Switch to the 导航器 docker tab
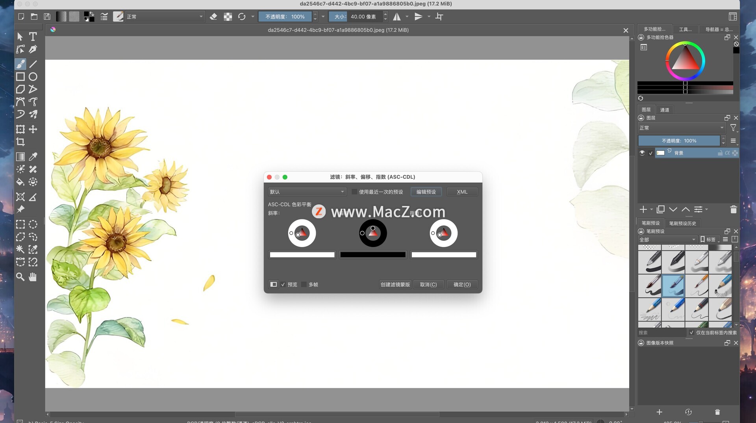This screenshot has height=423, width=756. (x=719, y=29)
